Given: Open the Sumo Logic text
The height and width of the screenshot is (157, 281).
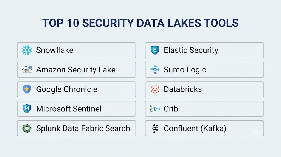Looking at the screenshot, I should point(185,70).
